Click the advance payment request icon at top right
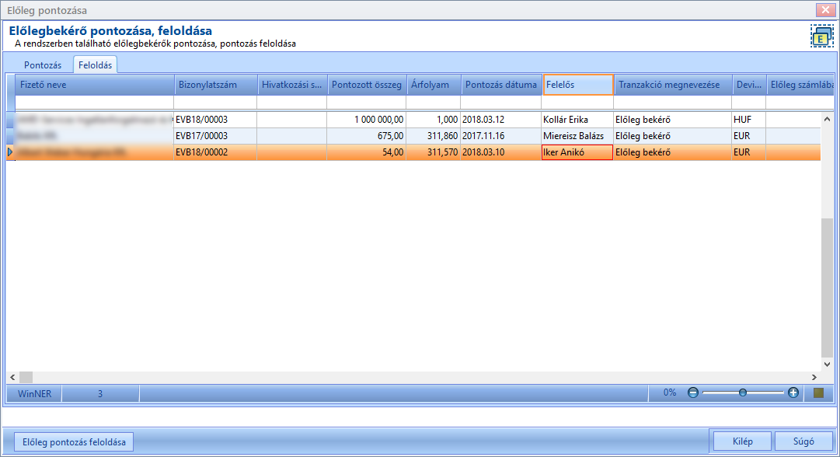The image size is (840, 457). pos(822,37)
